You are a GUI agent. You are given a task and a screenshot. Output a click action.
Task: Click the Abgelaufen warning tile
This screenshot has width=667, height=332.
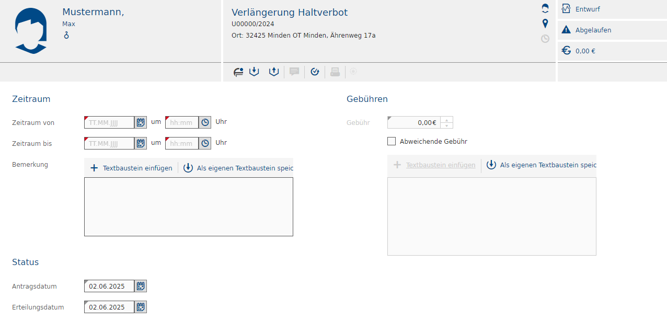612,30
